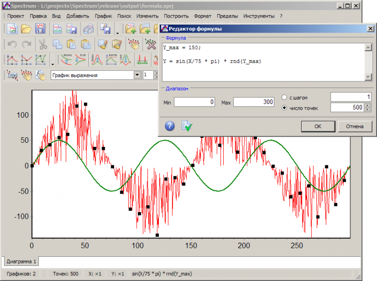Click the Cut scissors icon
The height and width of the screenshot is (281, 377).
pos(43,45)
